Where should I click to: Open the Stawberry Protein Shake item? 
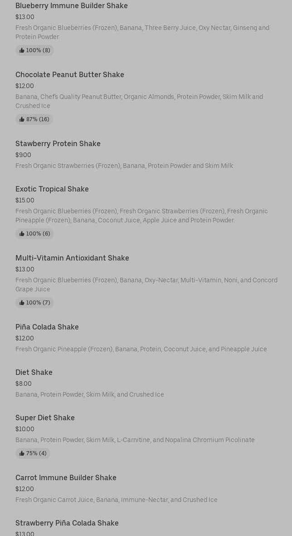tap(58, 143)
